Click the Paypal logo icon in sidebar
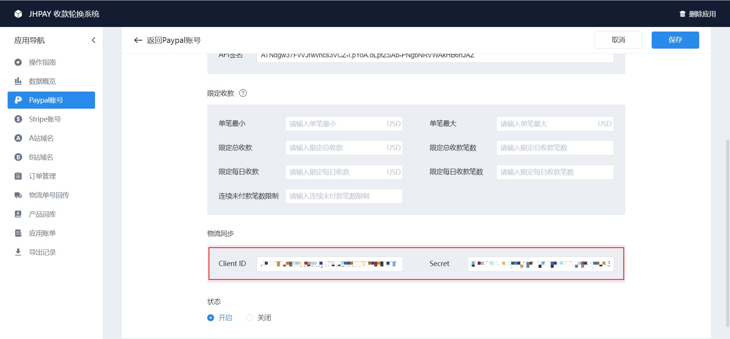The image size is (730, 339). pos(18,100)
